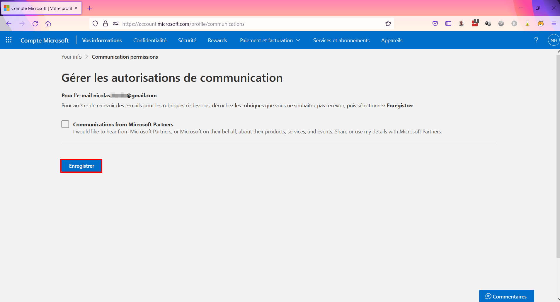Open the Microsoft app launcher grid
The image size is (560, 302).
pos(9,40)
